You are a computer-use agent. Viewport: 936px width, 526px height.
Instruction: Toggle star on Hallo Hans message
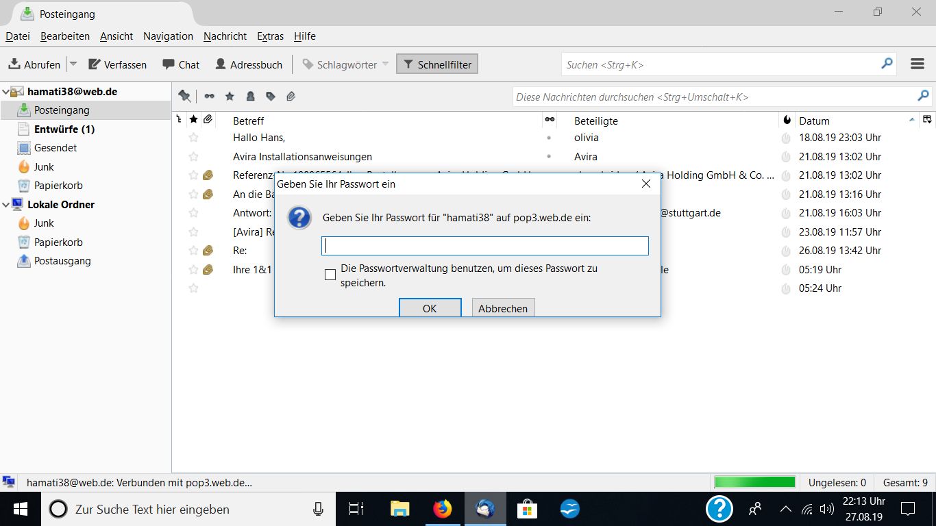click(x=193, y=138)
